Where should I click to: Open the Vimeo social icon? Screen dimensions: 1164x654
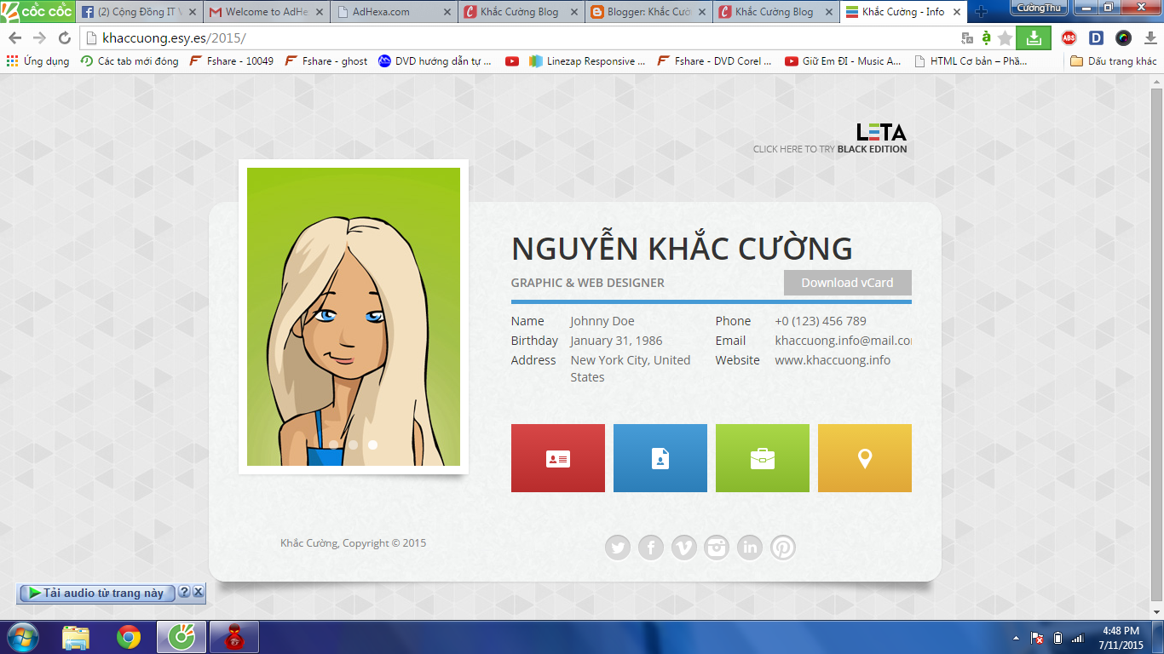point(683,548)
